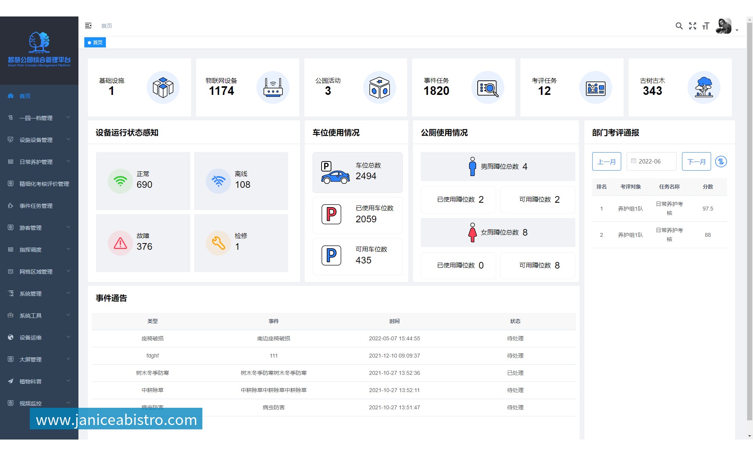Expand 设备运维 menu
This screenshot has width=753, height=456.
pos(39,338)
